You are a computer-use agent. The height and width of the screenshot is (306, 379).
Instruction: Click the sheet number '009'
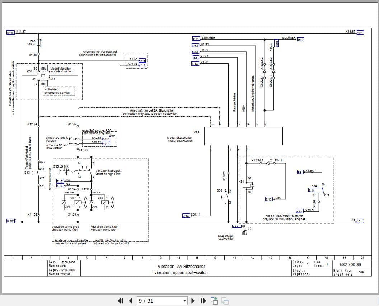pos(361,272)
